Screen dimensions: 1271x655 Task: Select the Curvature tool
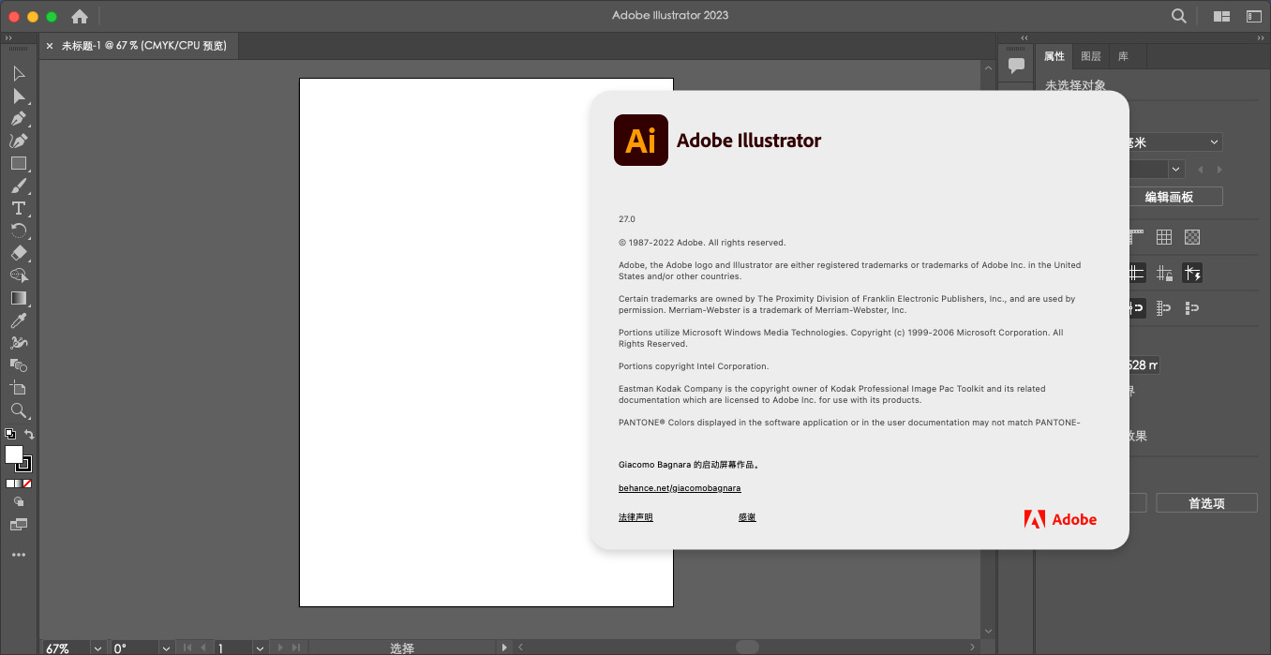coord(19,141)
